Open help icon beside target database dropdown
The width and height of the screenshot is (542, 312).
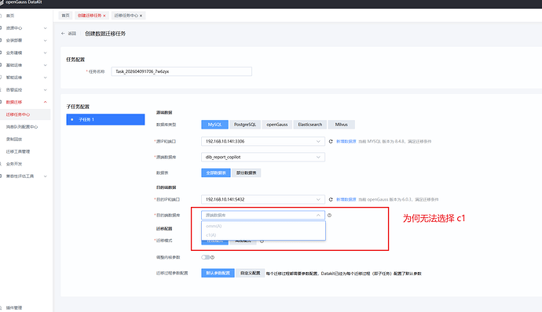pos(329,215)
